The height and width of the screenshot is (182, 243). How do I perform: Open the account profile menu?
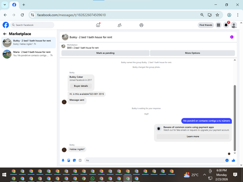pos(234,25)
